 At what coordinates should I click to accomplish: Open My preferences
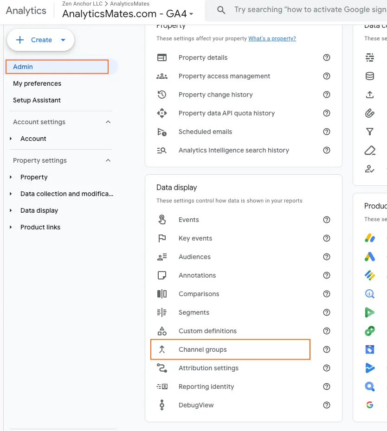pyautogui.click(x=37, y=83)
